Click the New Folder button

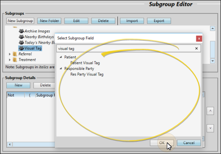[49, 21]
